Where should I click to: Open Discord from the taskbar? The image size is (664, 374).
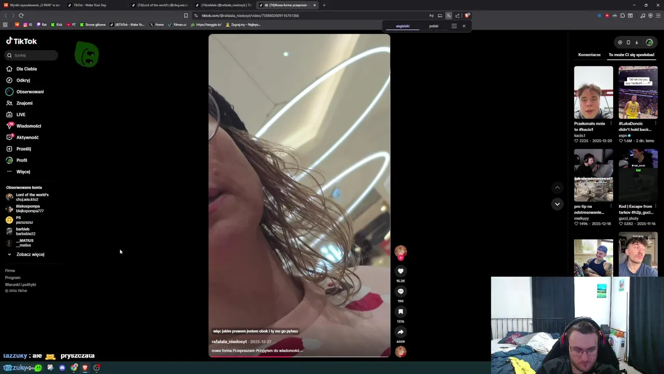[62, 368]
